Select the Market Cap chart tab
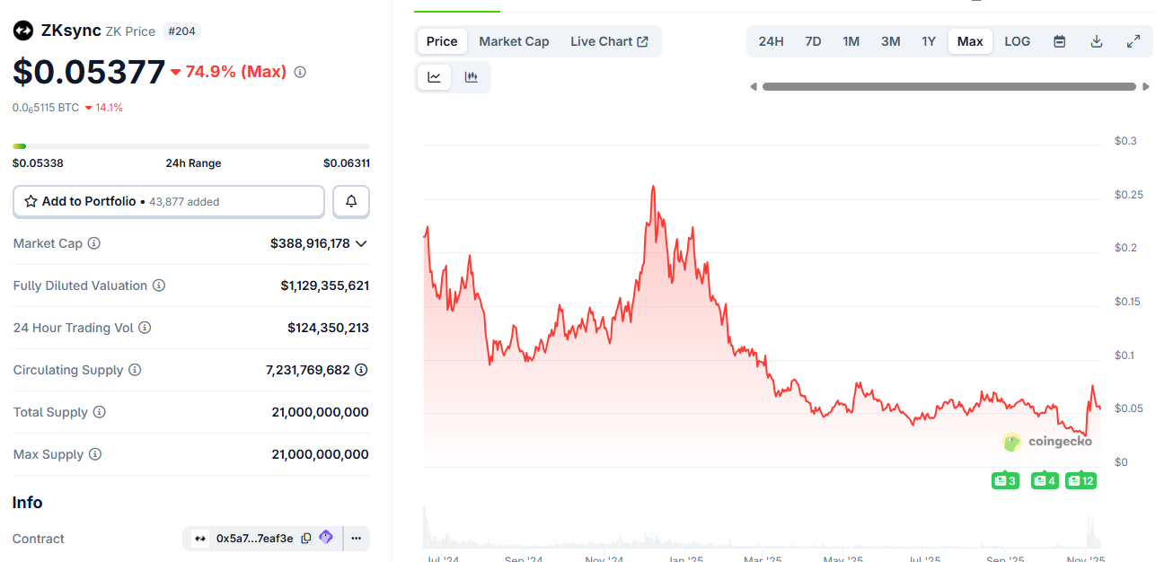The image size is (1173, 562). [514, 41]
